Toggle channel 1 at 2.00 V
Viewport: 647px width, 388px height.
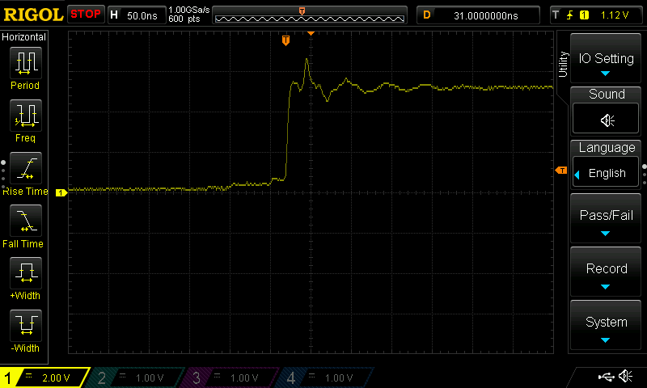coord(45,377)
